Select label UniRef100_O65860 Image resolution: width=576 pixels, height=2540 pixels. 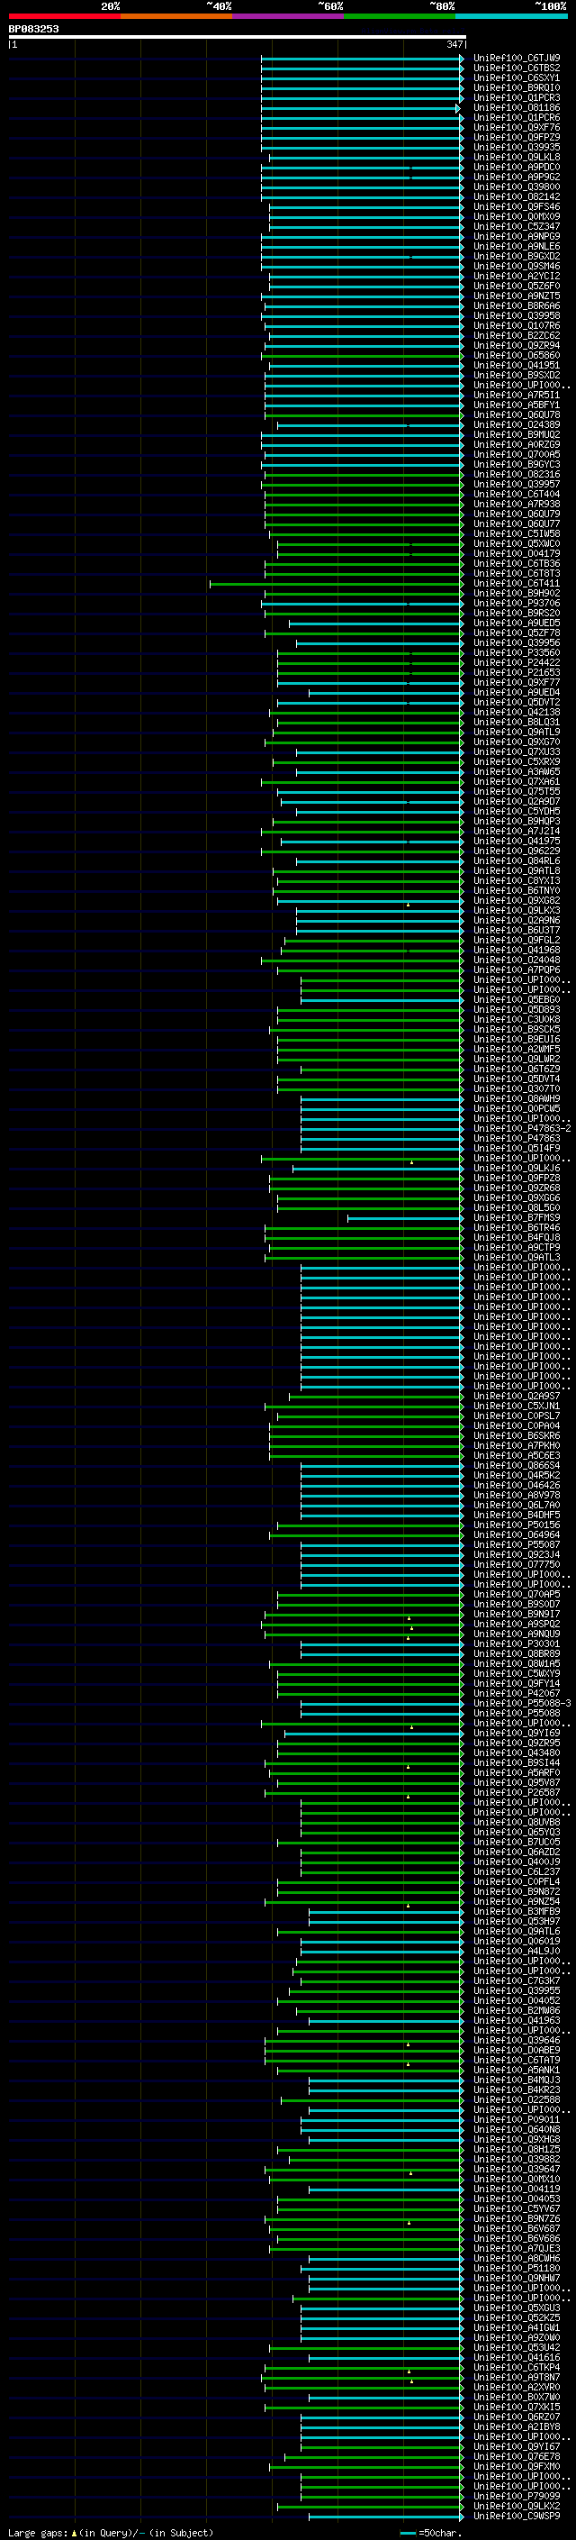517,355
